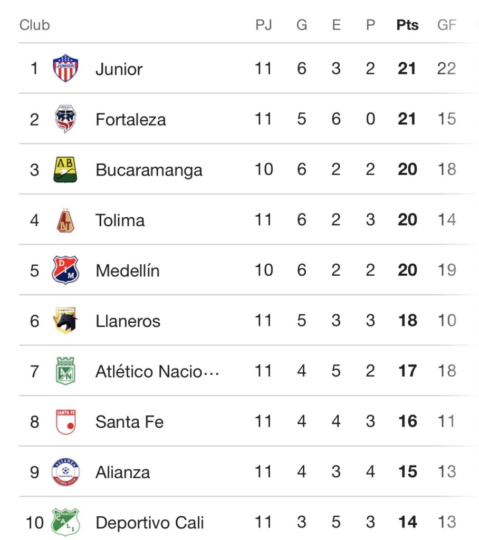Open the Junior team name link
This screenshot has width=479, height=540.
[119, 69]
